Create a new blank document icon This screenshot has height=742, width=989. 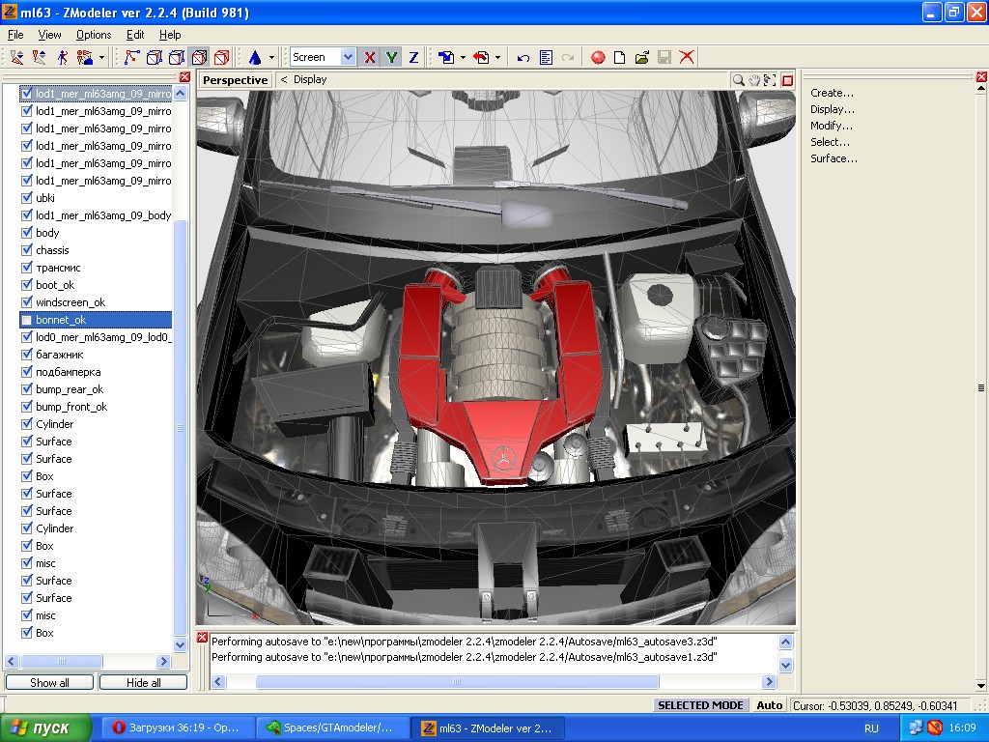click(620, 57)
